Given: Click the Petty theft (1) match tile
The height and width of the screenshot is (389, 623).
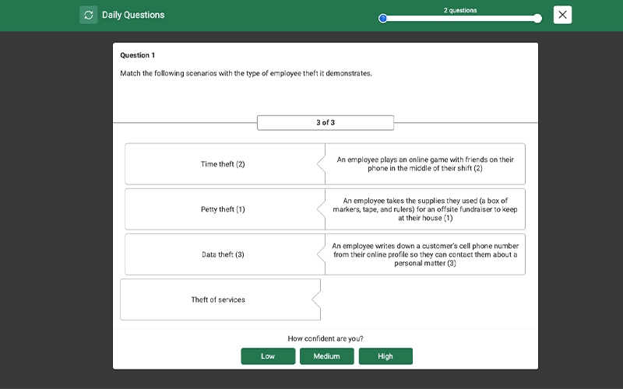Looking at the screenshot, I should coord(223,209).
